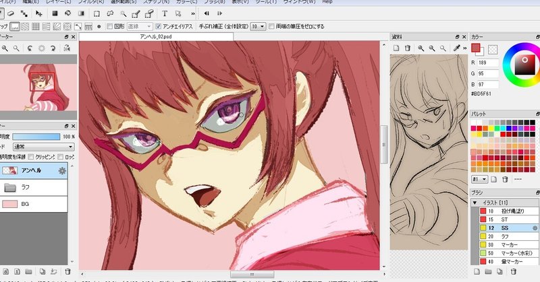Turn snap off with the first snap icon
540x282 pixels.
tap(15, 26)
